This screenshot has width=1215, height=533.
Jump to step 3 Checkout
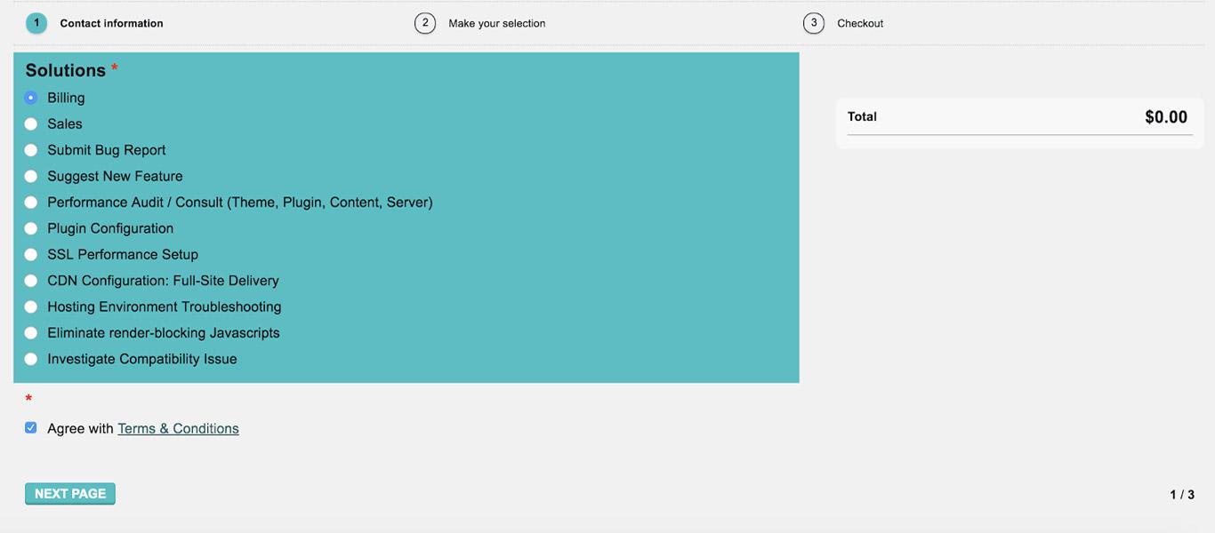[x=843, y=23]
